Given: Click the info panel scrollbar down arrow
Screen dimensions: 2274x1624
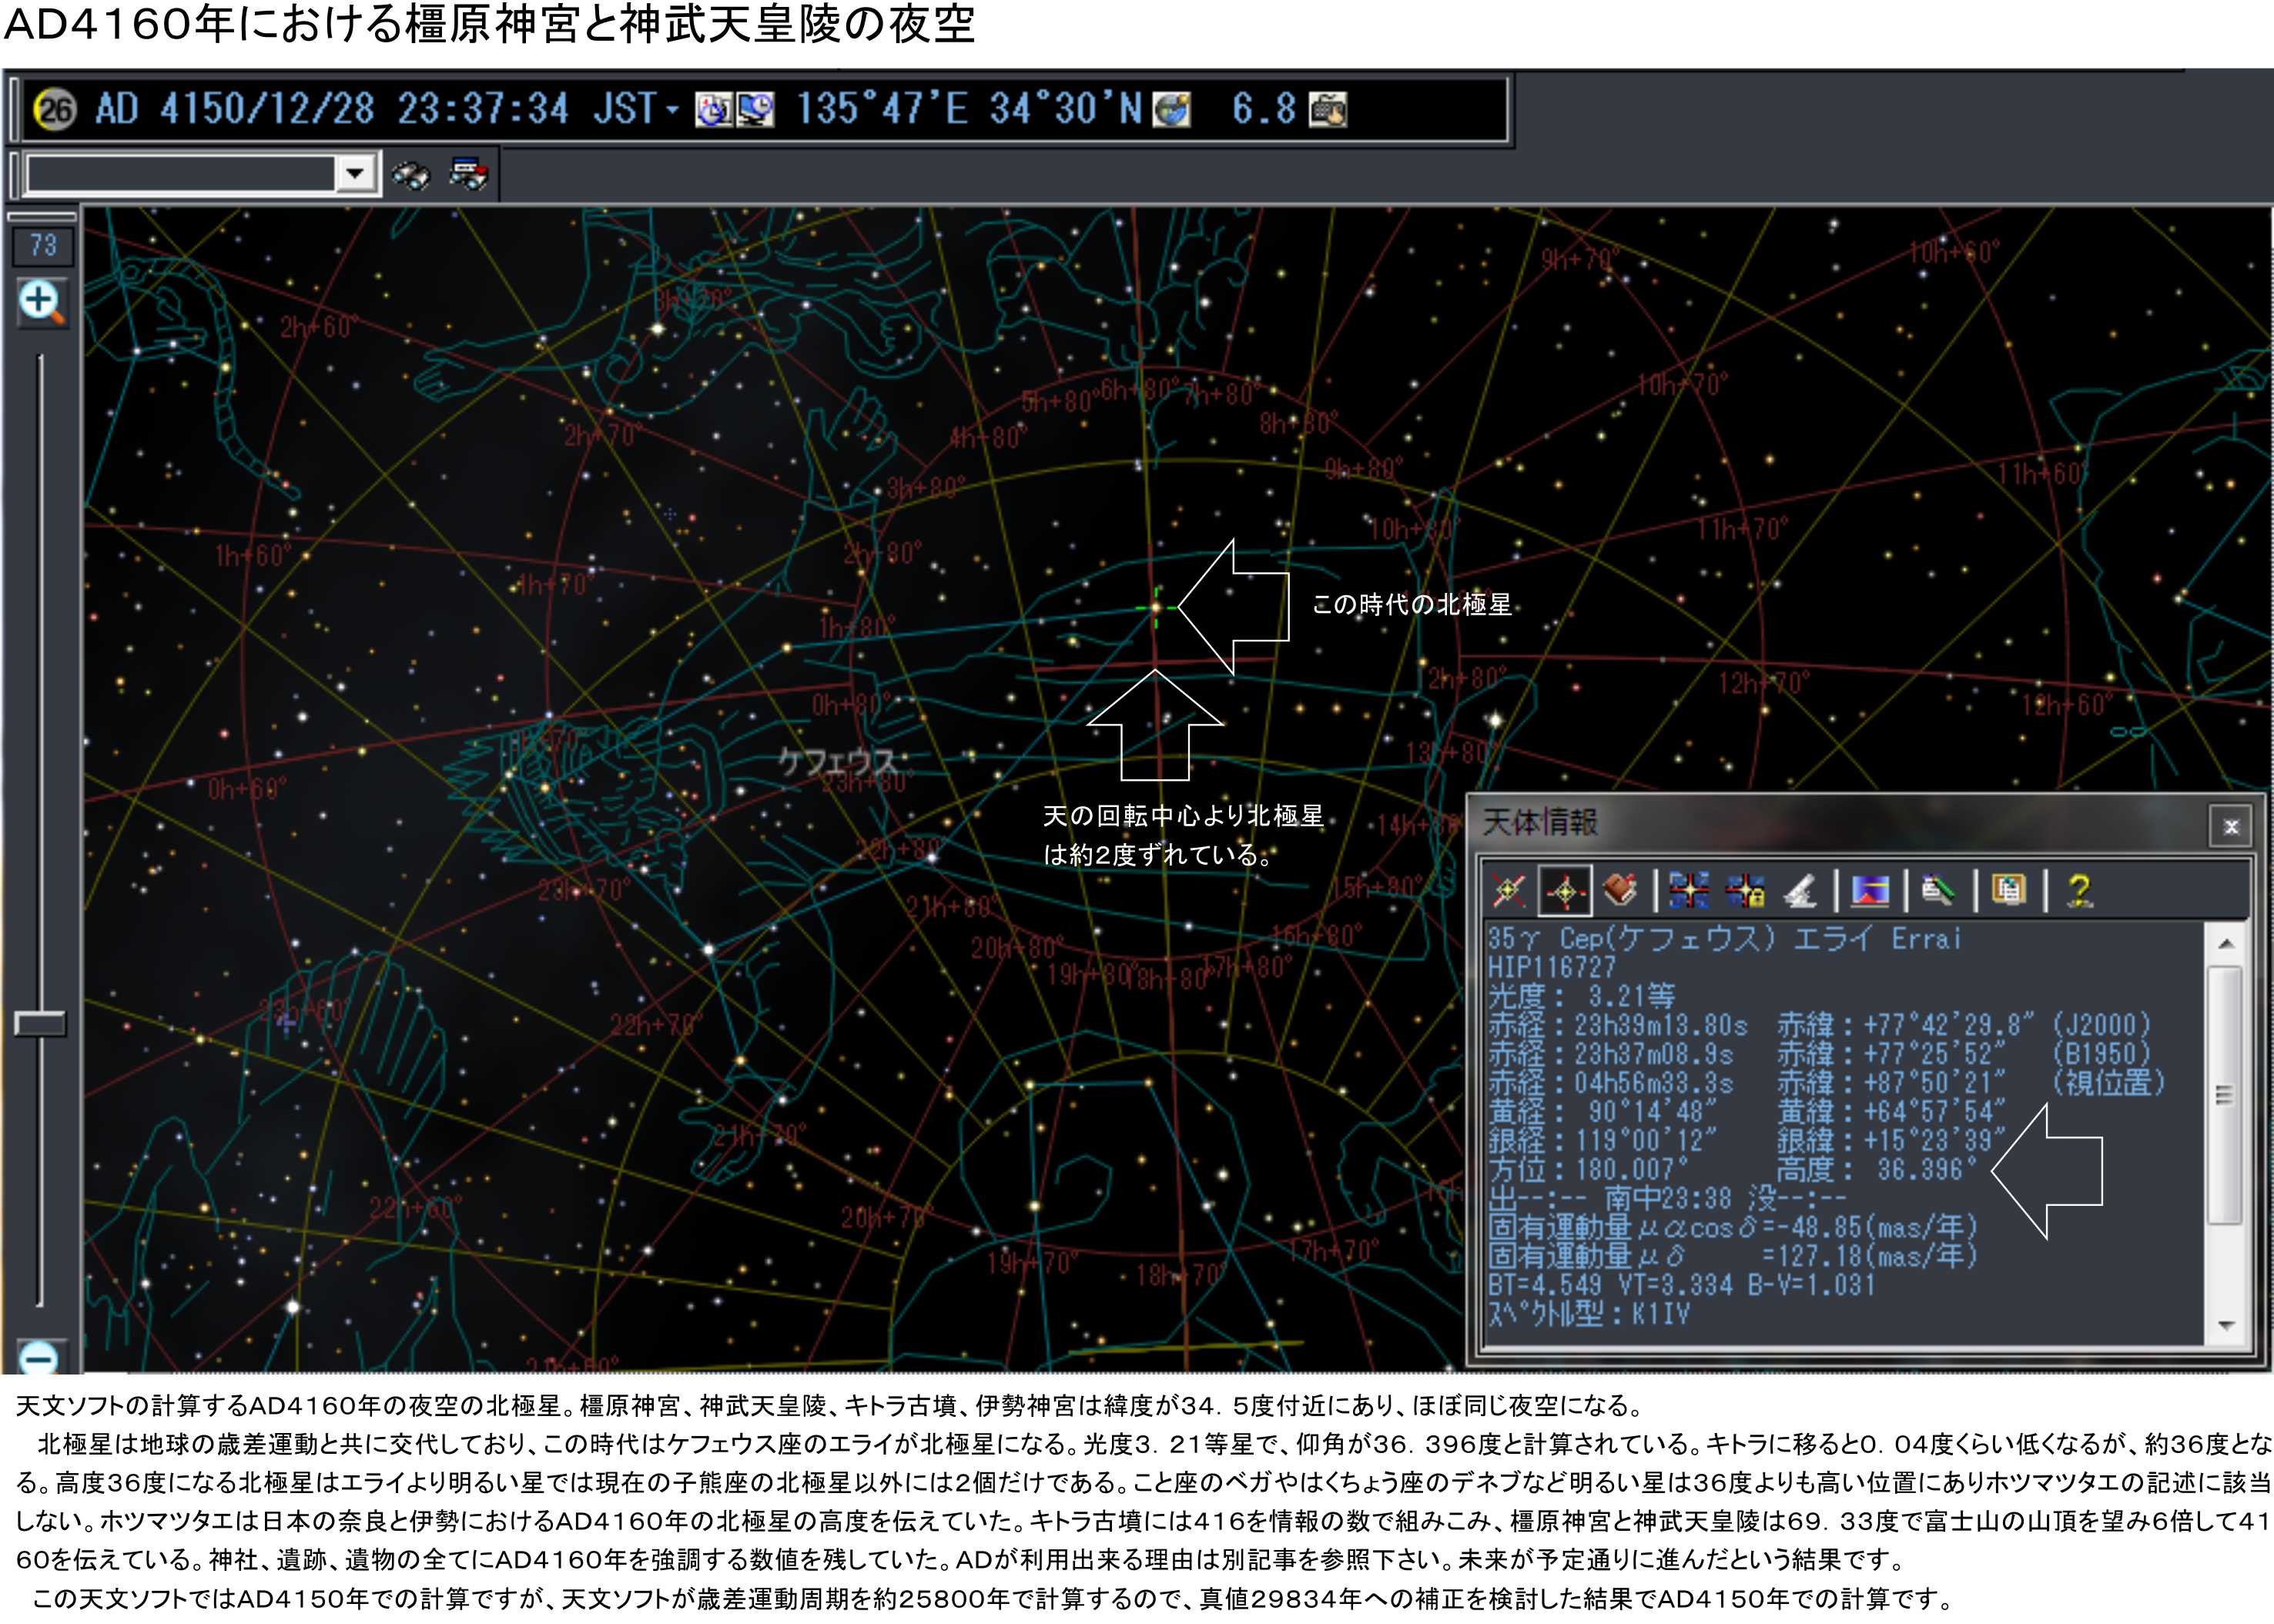Looking at the screenshot, I should click(x=2226, y=1325).
